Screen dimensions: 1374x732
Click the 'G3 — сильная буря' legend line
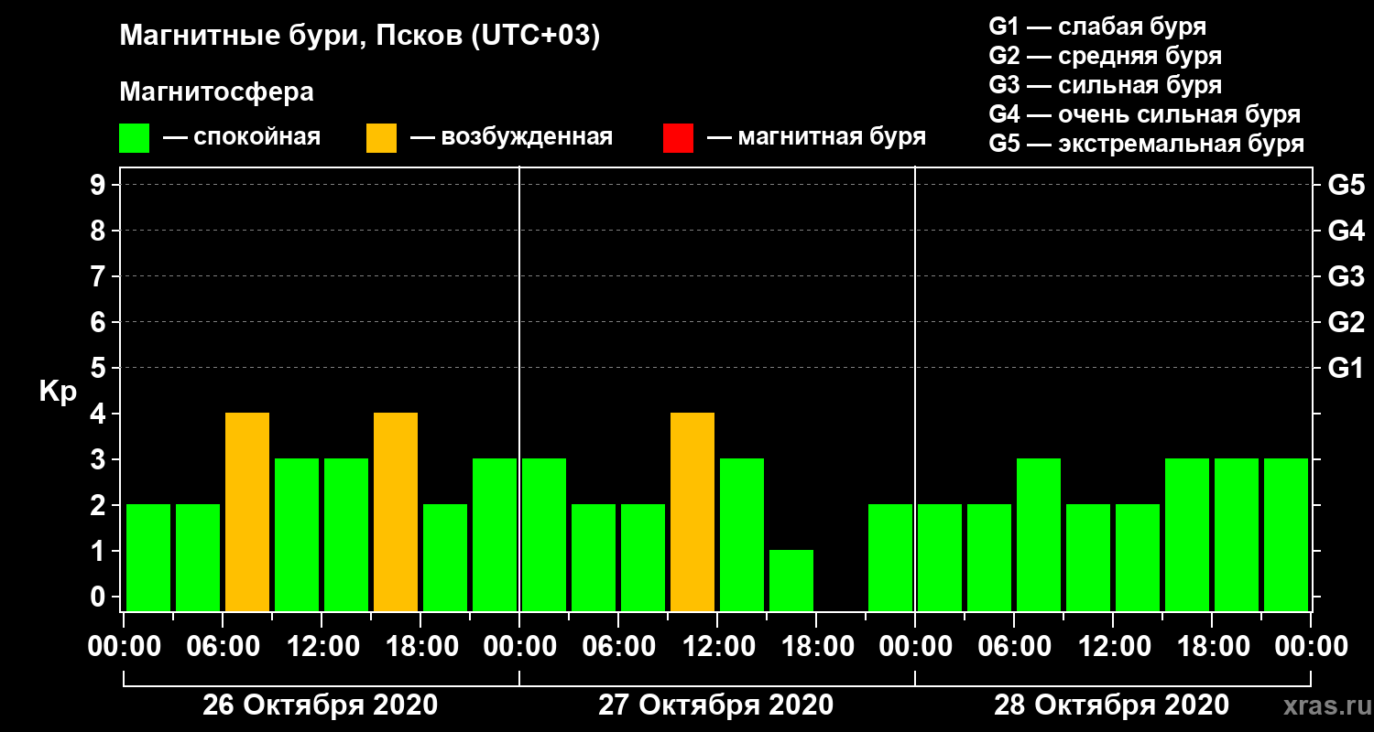point(1105,85)
